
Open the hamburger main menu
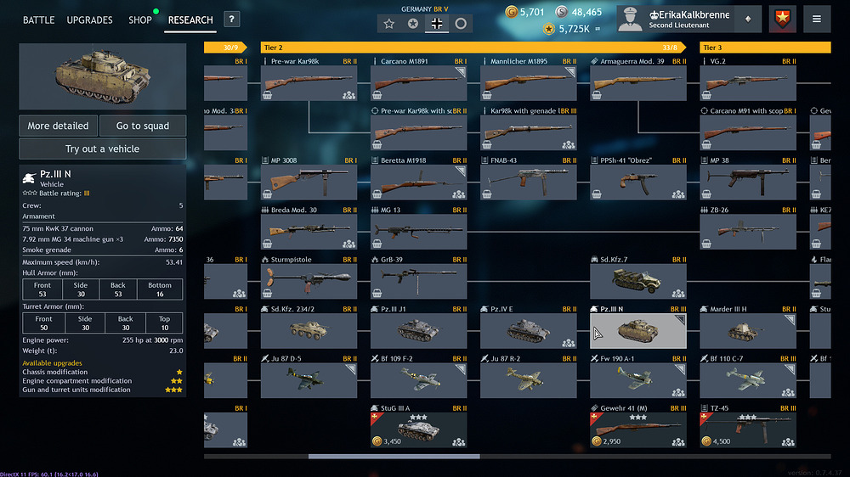pos(816,20)
